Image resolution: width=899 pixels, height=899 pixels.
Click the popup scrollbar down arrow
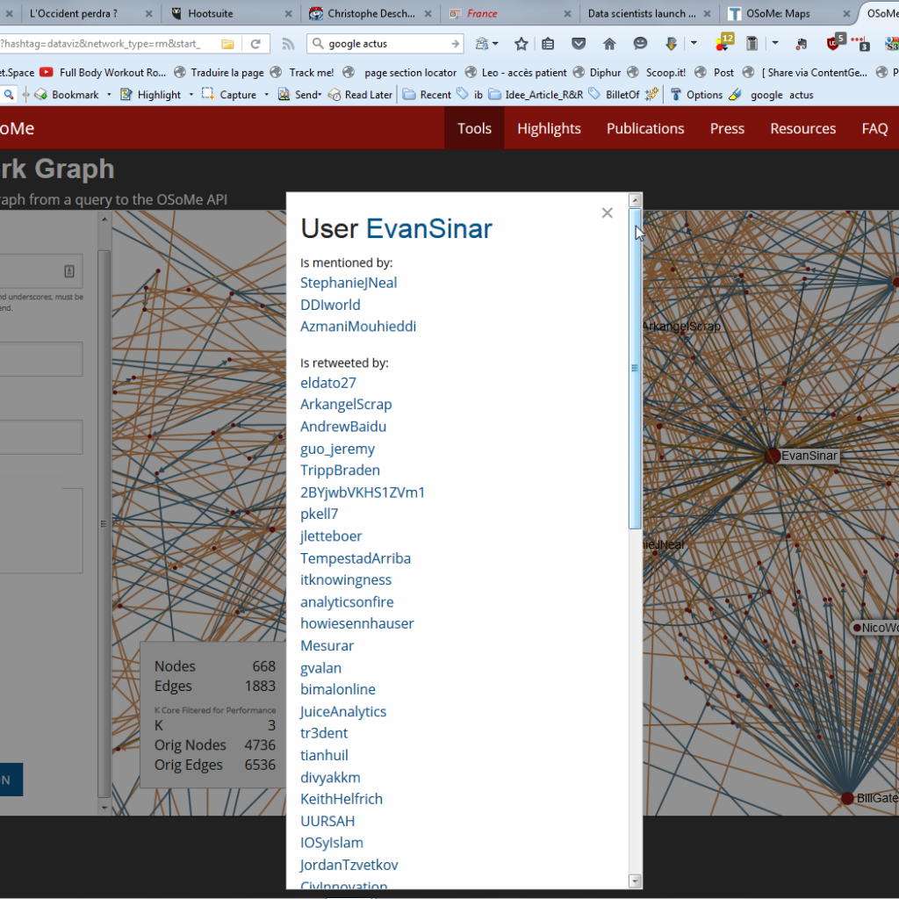pos(635,881)
